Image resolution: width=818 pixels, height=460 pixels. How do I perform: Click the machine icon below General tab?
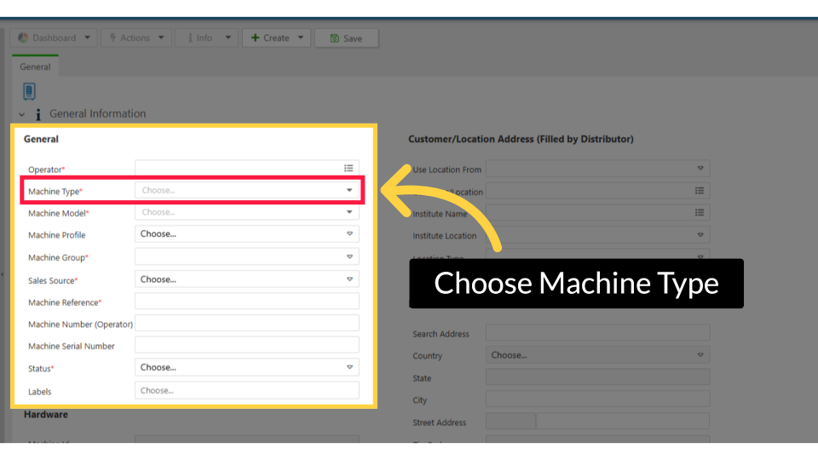29,91
